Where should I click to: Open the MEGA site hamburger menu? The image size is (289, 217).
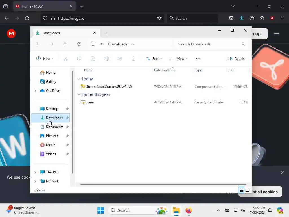[276, 34]
